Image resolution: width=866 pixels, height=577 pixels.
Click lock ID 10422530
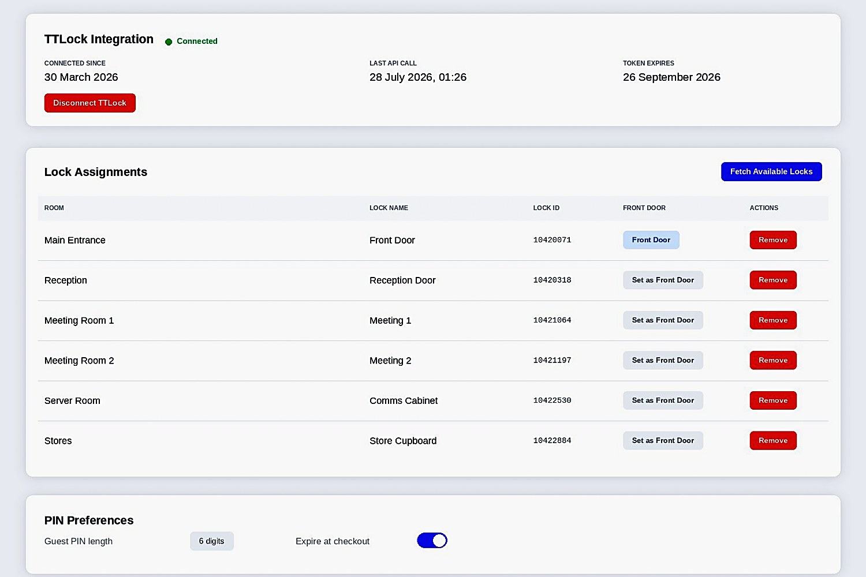pos(552,400)
